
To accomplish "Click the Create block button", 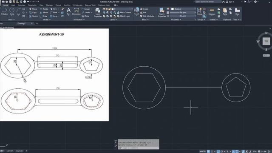I will (144, 9).
